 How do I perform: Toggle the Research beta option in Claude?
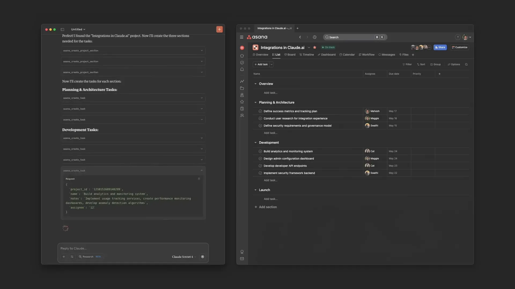90,257
